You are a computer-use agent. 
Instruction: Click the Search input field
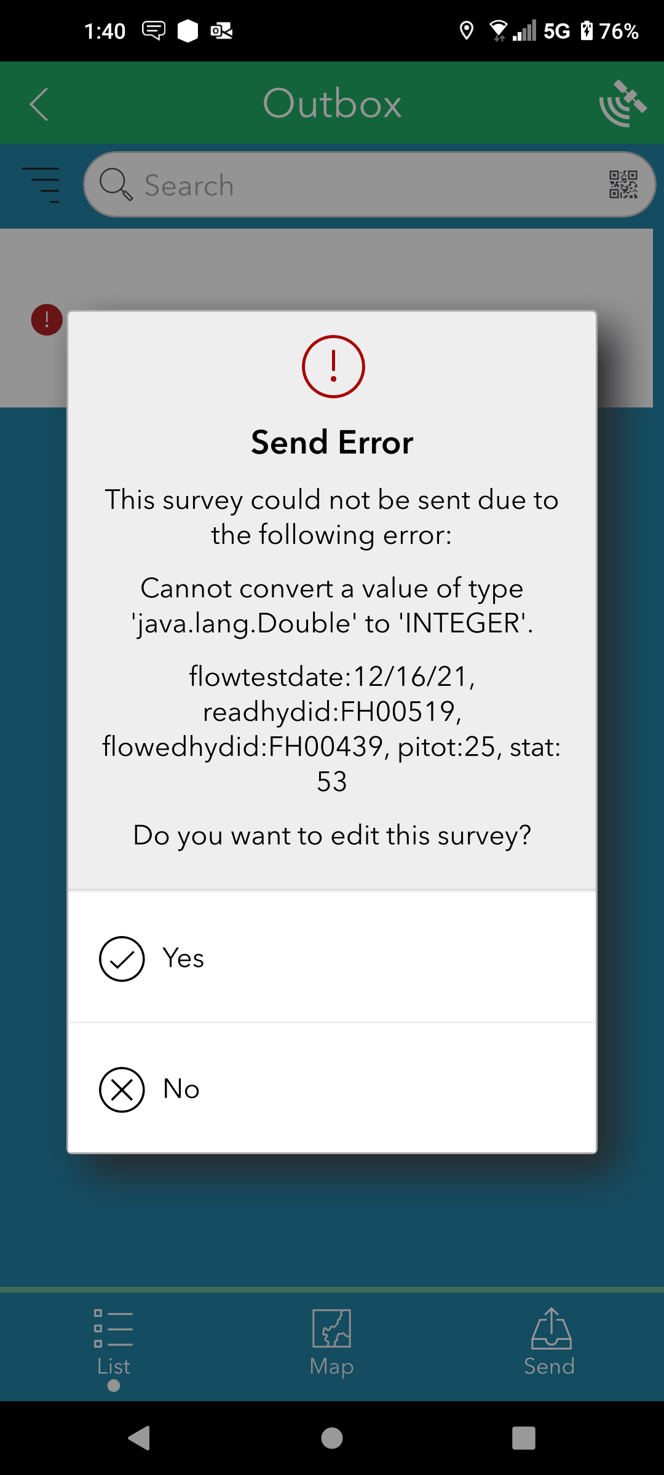[370, 184]
